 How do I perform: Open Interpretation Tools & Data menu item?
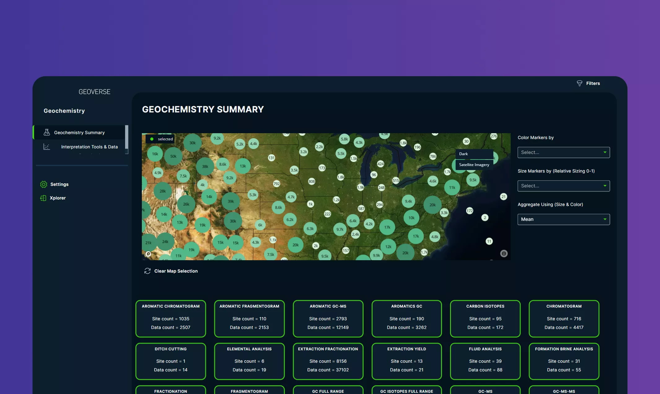89,147
